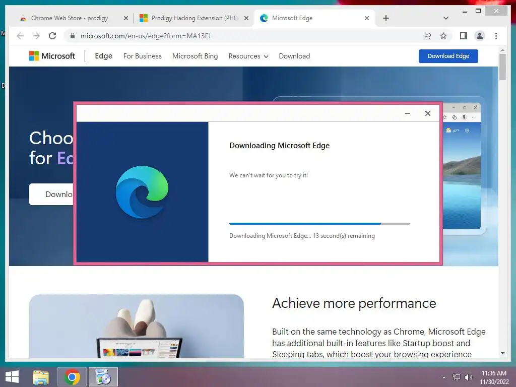Click the laptop performance image thumbnail
516x387 pixels.
coord(136,326)
